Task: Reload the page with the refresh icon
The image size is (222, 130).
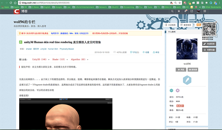Action: point(11,3)
